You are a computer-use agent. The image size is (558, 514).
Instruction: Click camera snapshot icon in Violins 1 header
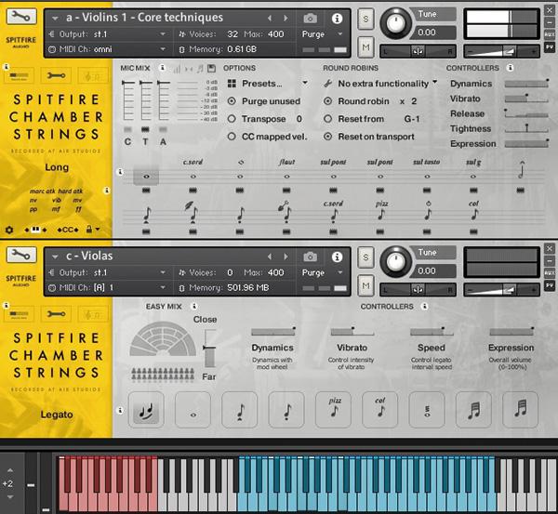pyautogui.click(x=310, y=19)
